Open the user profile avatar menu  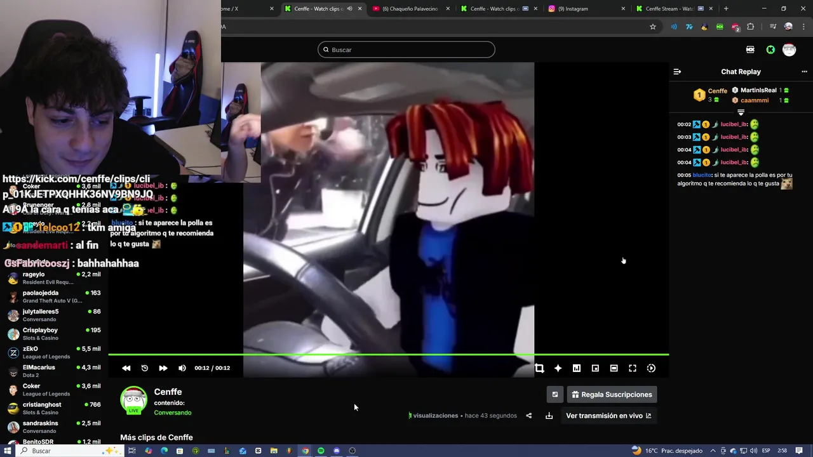[x=789, y=50]
